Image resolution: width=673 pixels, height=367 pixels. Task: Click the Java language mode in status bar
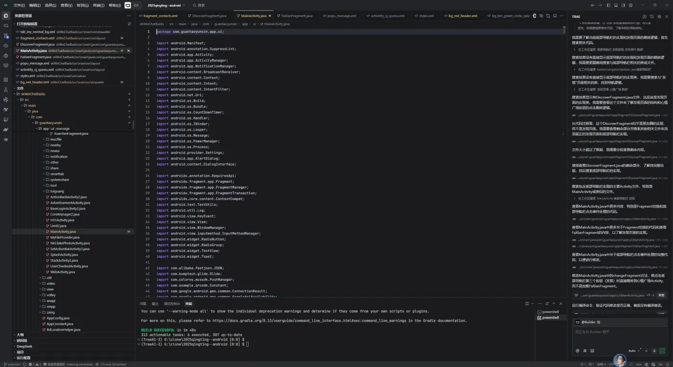(638, 364)
